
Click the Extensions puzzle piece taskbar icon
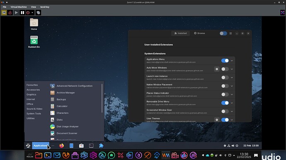coord(101,146)
